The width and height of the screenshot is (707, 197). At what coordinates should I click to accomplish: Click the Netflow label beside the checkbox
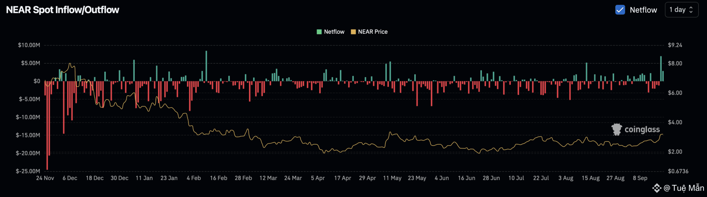coord(643,10)
